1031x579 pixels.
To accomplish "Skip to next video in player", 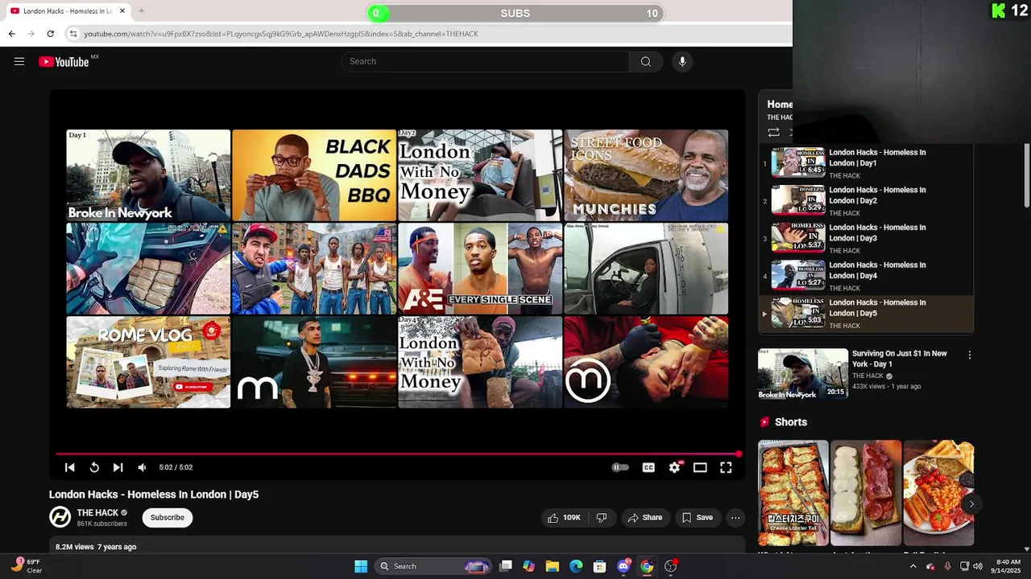I will [x=118, y=467].
